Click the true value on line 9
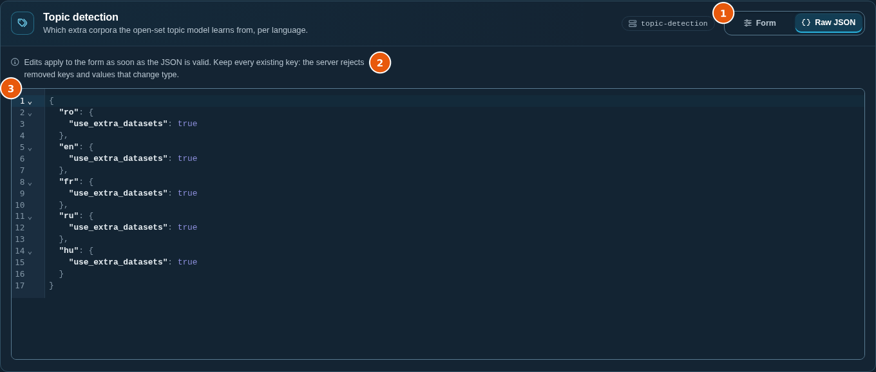 (187, 193)
